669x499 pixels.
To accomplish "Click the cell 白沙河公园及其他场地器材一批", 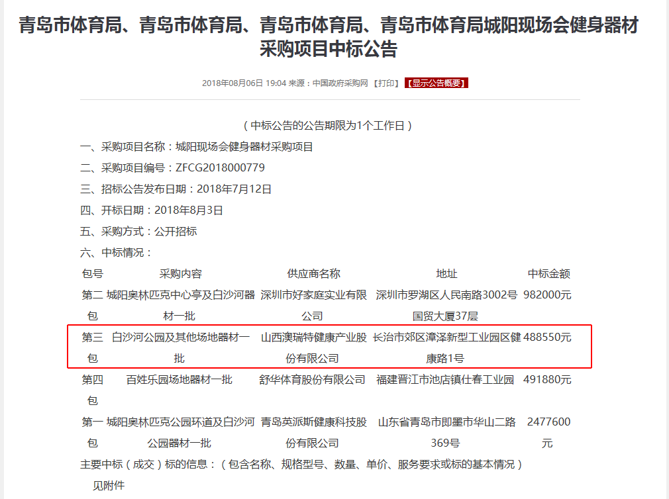I will pos(180,347).
